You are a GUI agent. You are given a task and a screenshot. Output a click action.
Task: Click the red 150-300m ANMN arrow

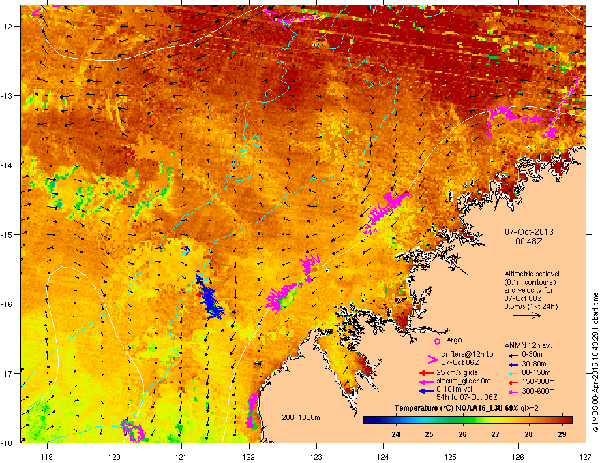(513, 382)
